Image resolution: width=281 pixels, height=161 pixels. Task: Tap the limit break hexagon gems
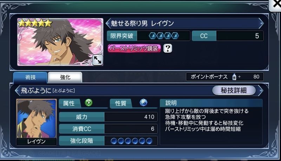coord(164,36)
